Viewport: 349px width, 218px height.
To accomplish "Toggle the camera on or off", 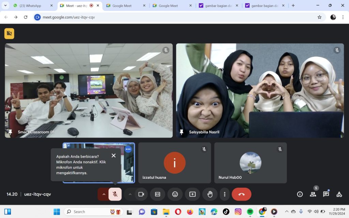I will tap(141, 194).
